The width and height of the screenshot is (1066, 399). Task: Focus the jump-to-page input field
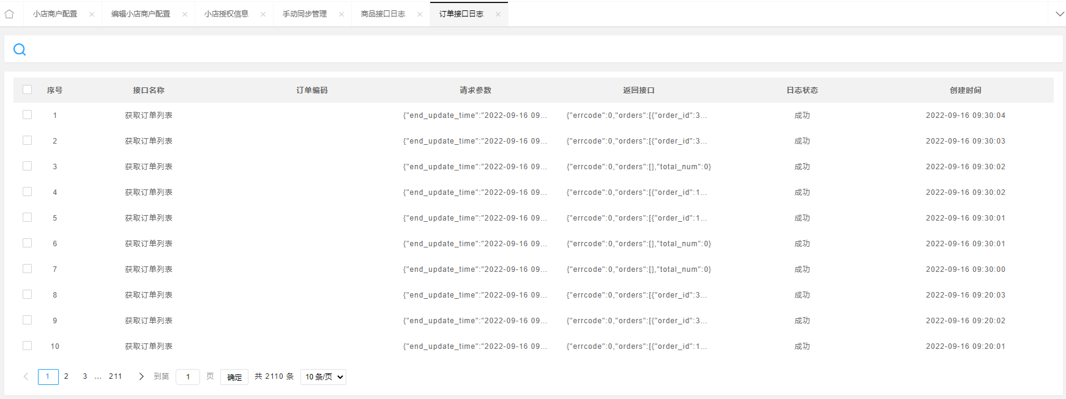pyautogui.click(x=188, y=377)
